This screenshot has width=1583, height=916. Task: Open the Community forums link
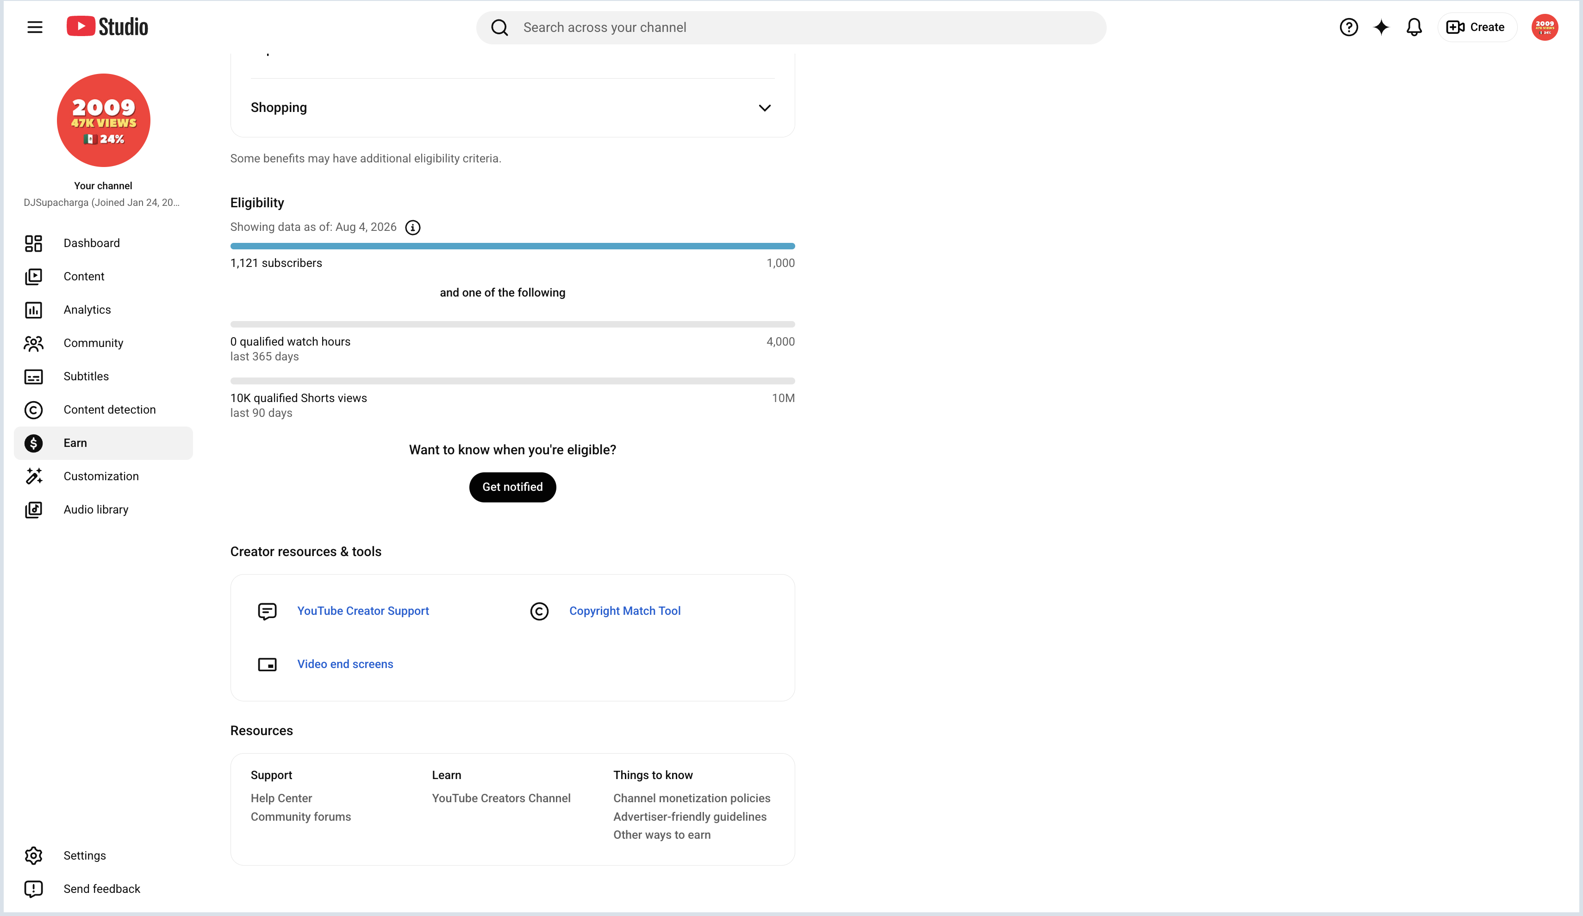point(301,817)
